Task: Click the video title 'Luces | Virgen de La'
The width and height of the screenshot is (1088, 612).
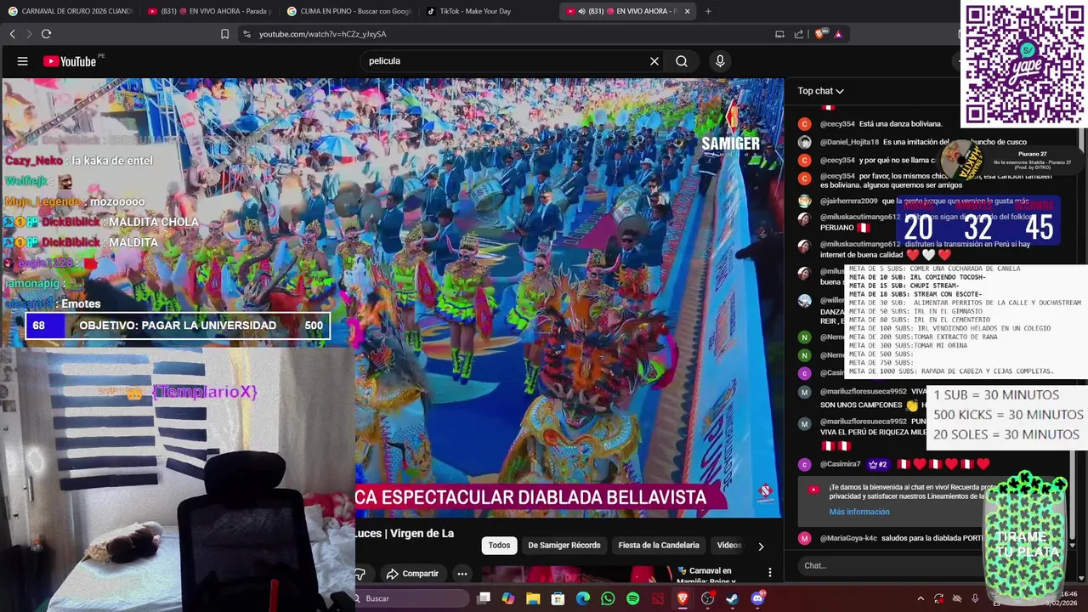Action: (x=405, y=534)
